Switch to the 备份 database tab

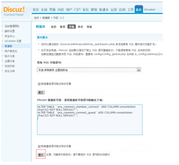click(x=54, y=27)
